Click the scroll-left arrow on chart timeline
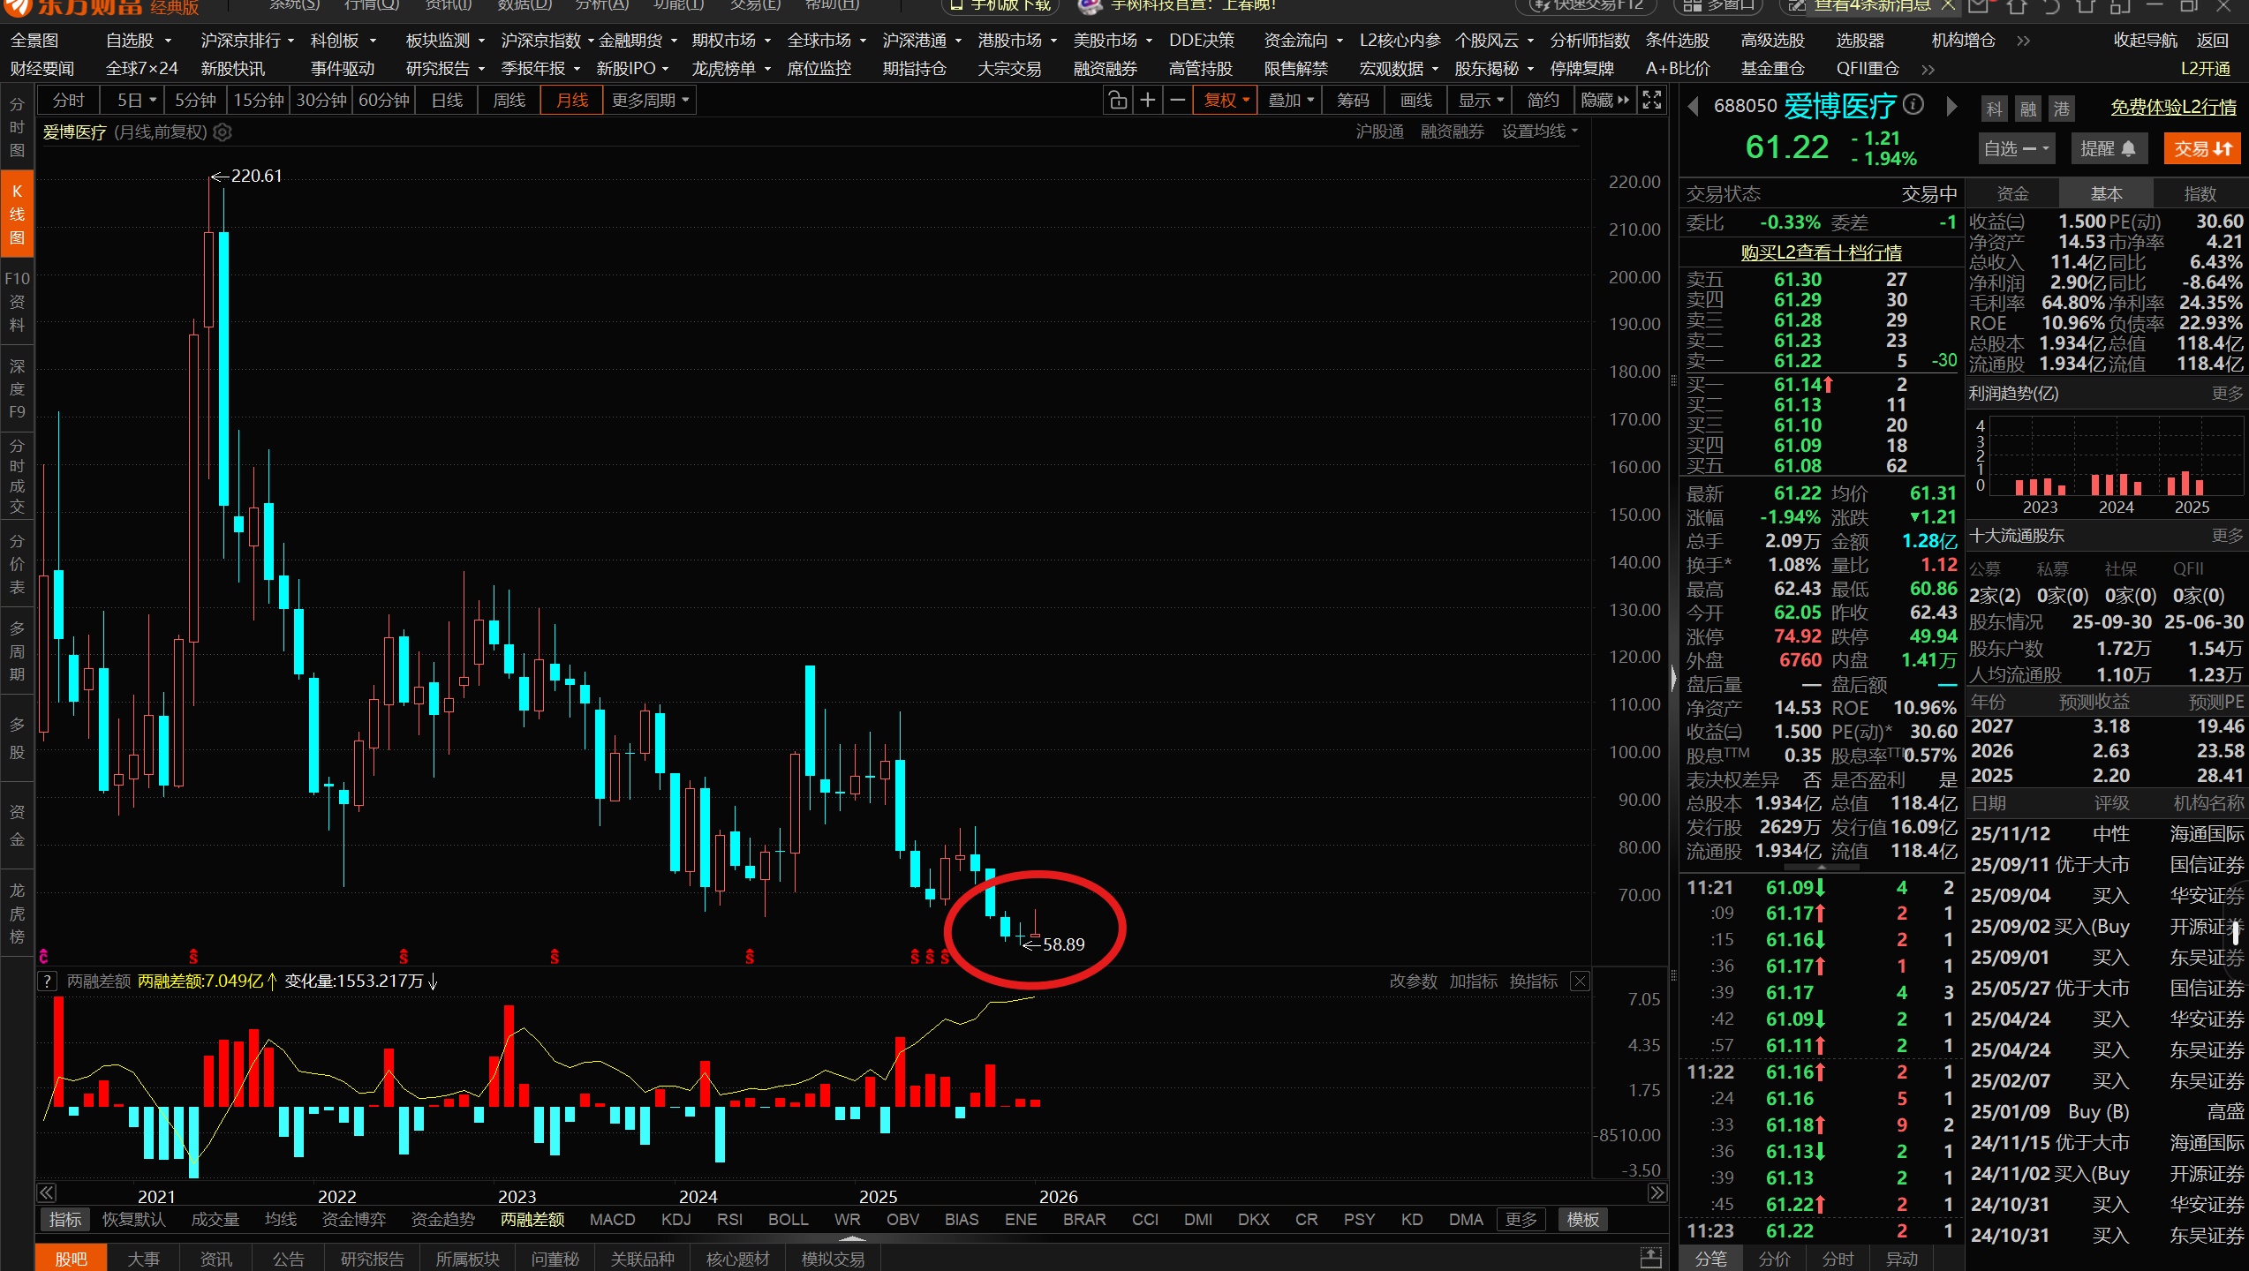Image resolution: width=2249 pixels, height=1271 pixels. point(47,1193)
